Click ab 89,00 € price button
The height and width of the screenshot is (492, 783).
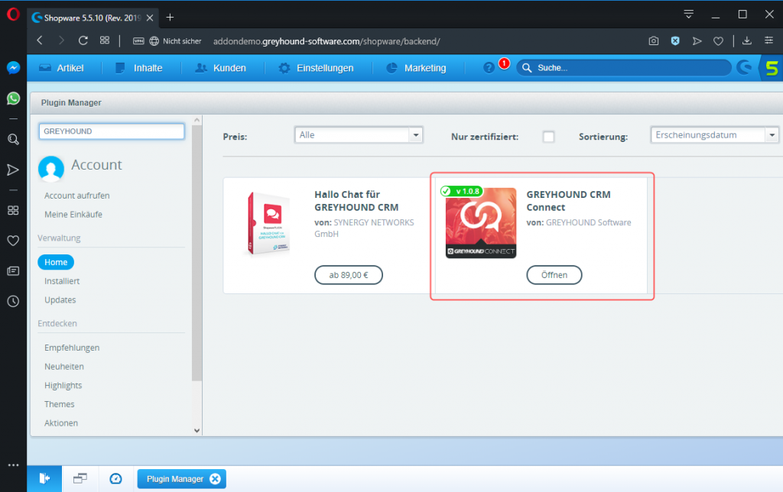coord(349,275)
